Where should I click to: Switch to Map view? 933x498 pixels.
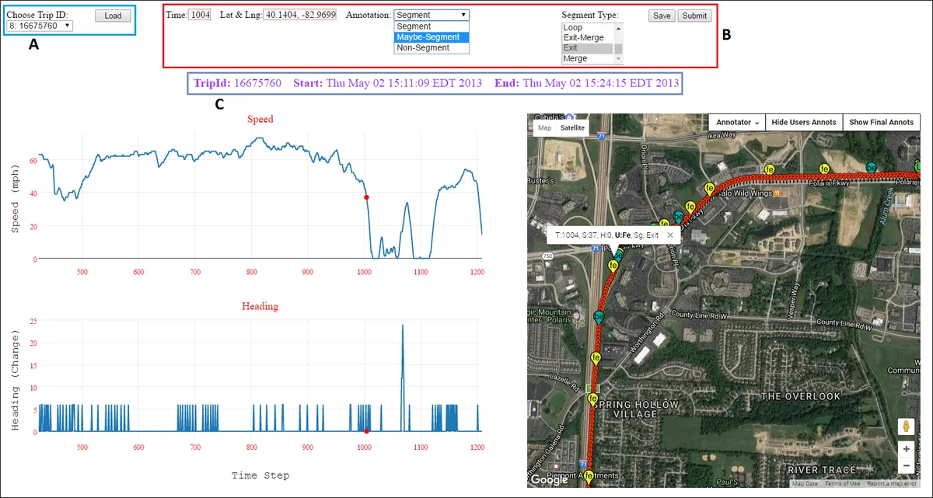point(543,127)
